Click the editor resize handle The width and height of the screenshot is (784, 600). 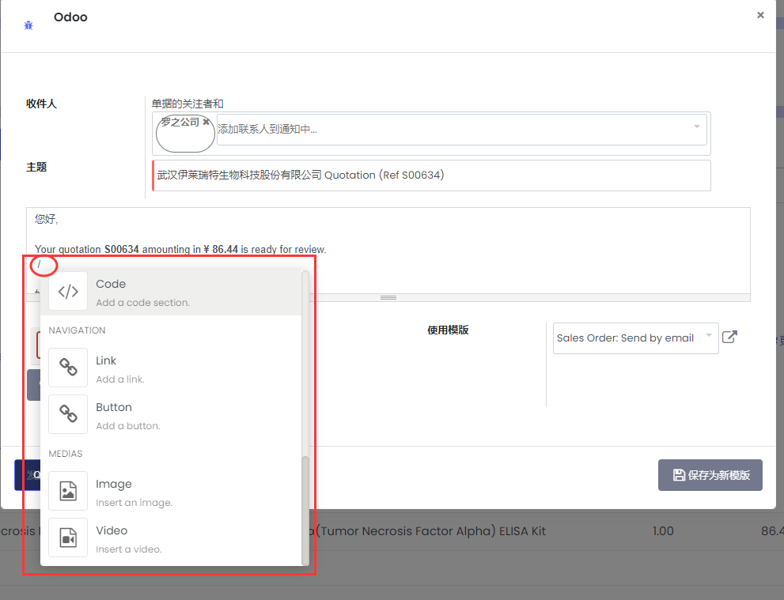(x=388, y=297)
